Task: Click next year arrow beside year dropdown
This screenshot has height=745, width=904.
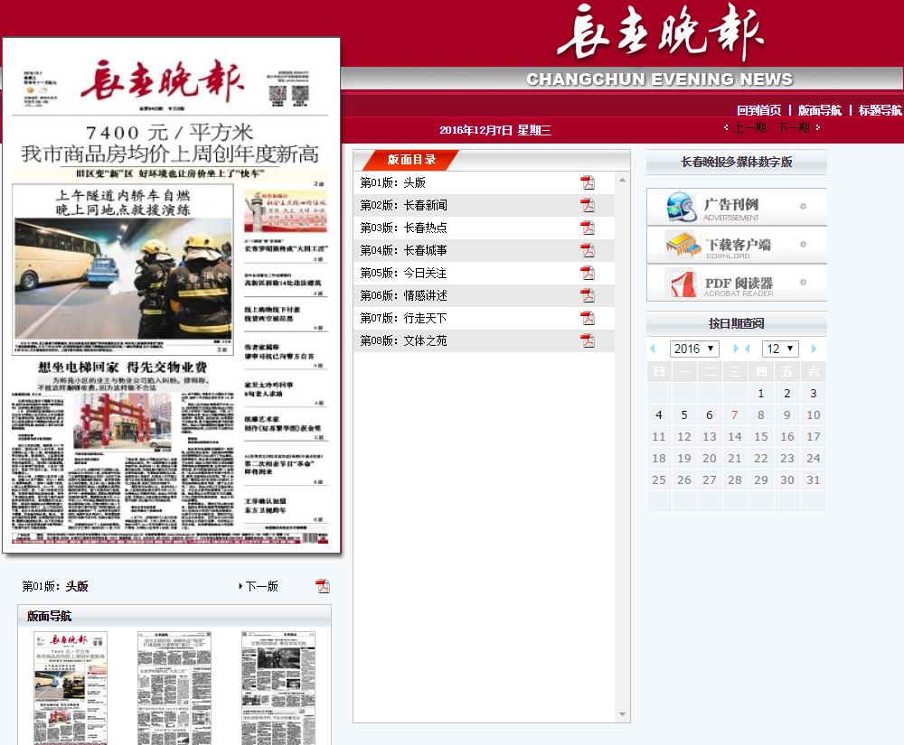Action: (x=736, y=349)
